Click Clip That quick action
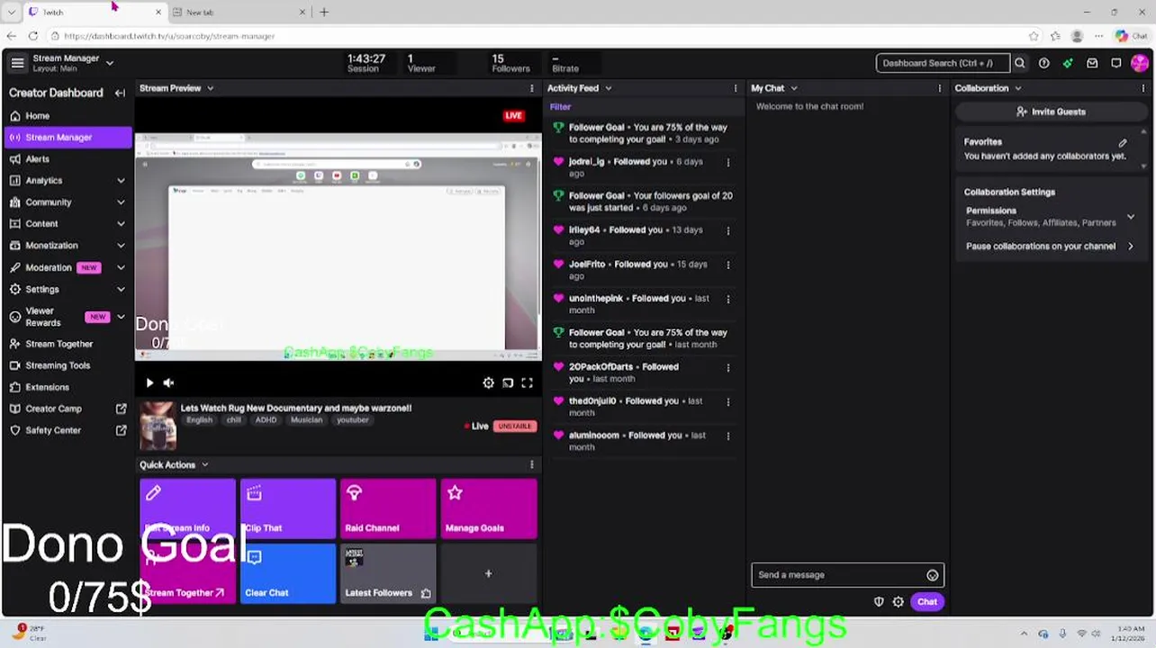Screen dimensions: 1156x648 [x=288, y=508]
